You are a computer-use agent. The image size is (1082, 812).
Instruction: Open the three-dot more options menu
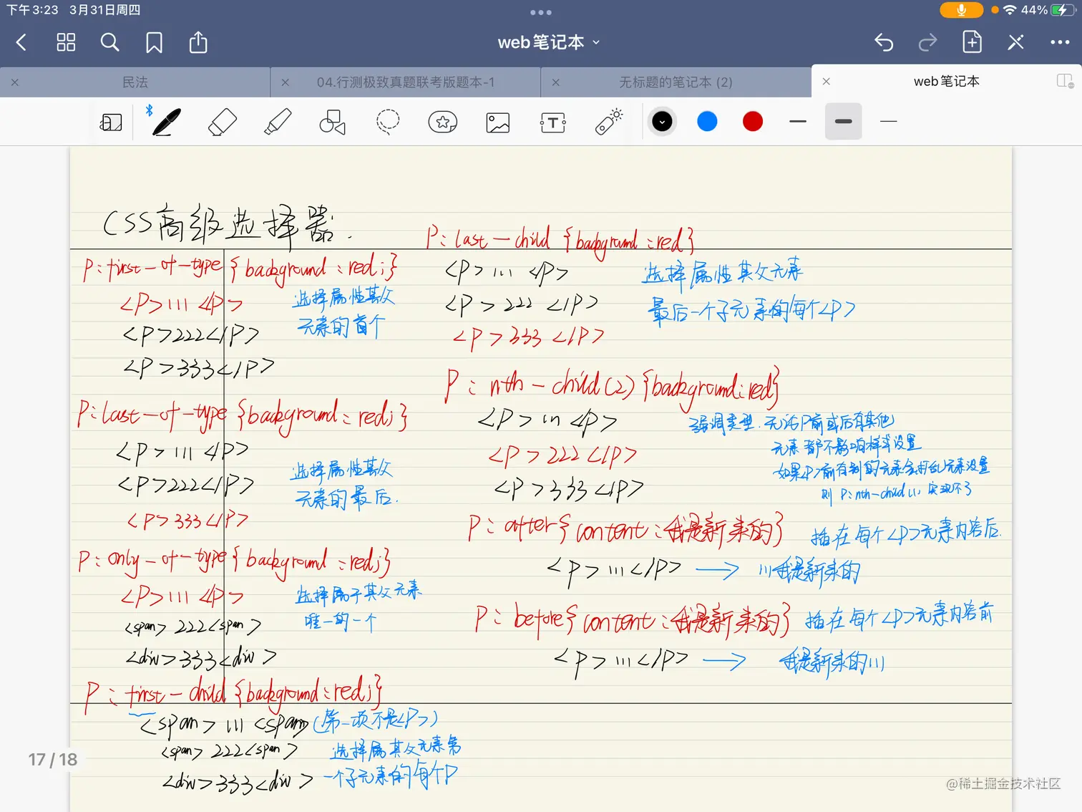click(1060, 43)
